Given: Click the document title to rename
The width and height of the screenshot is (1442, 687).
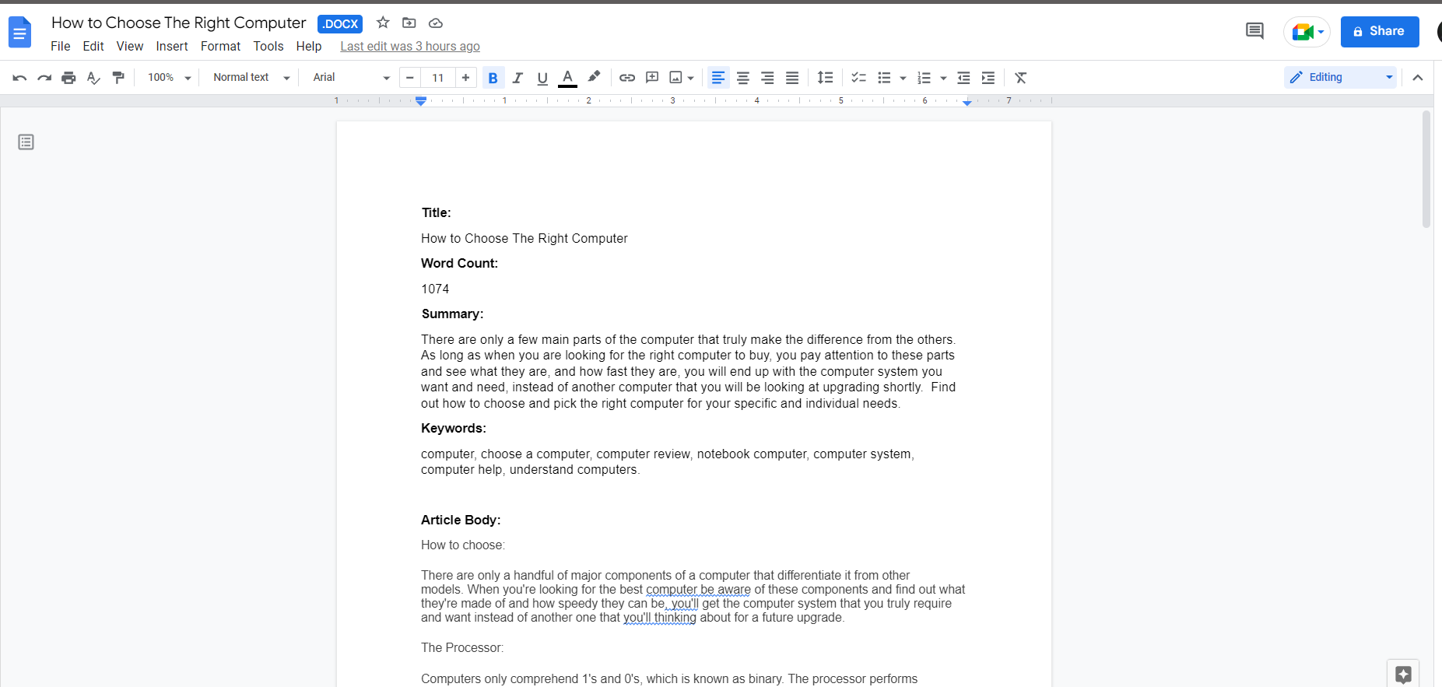Looking at the screenshot, I should (x=179, y=23).
